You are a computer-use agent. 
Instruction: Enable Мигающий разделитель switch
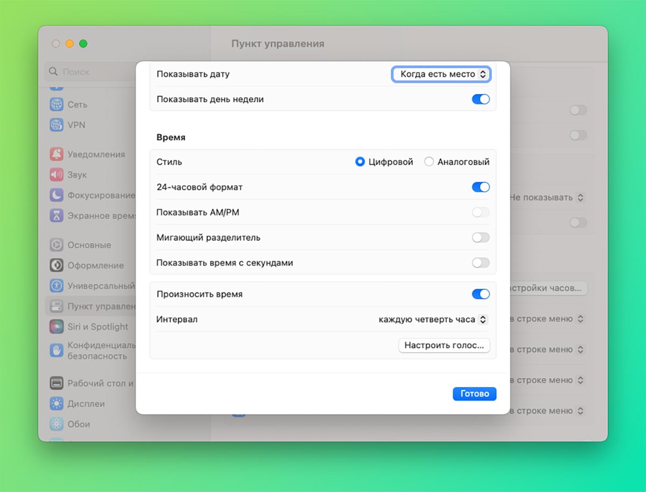coord(481,238)
